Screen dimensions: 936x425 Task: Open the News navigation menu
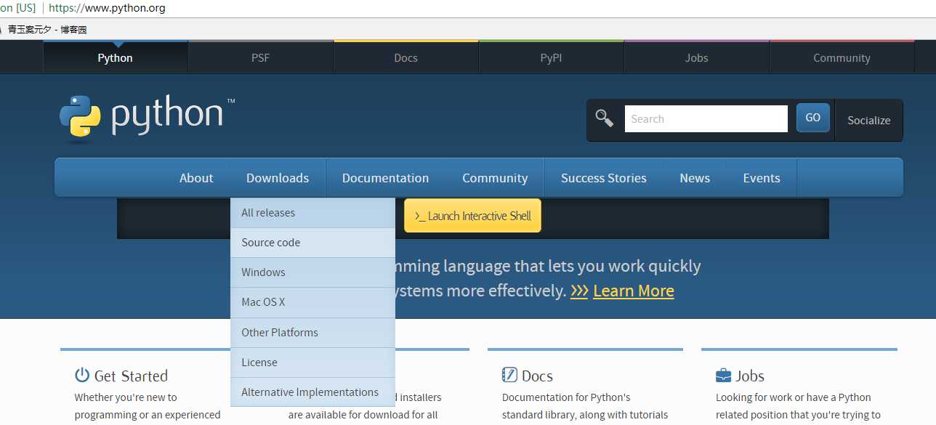click(x=695, y=178)
